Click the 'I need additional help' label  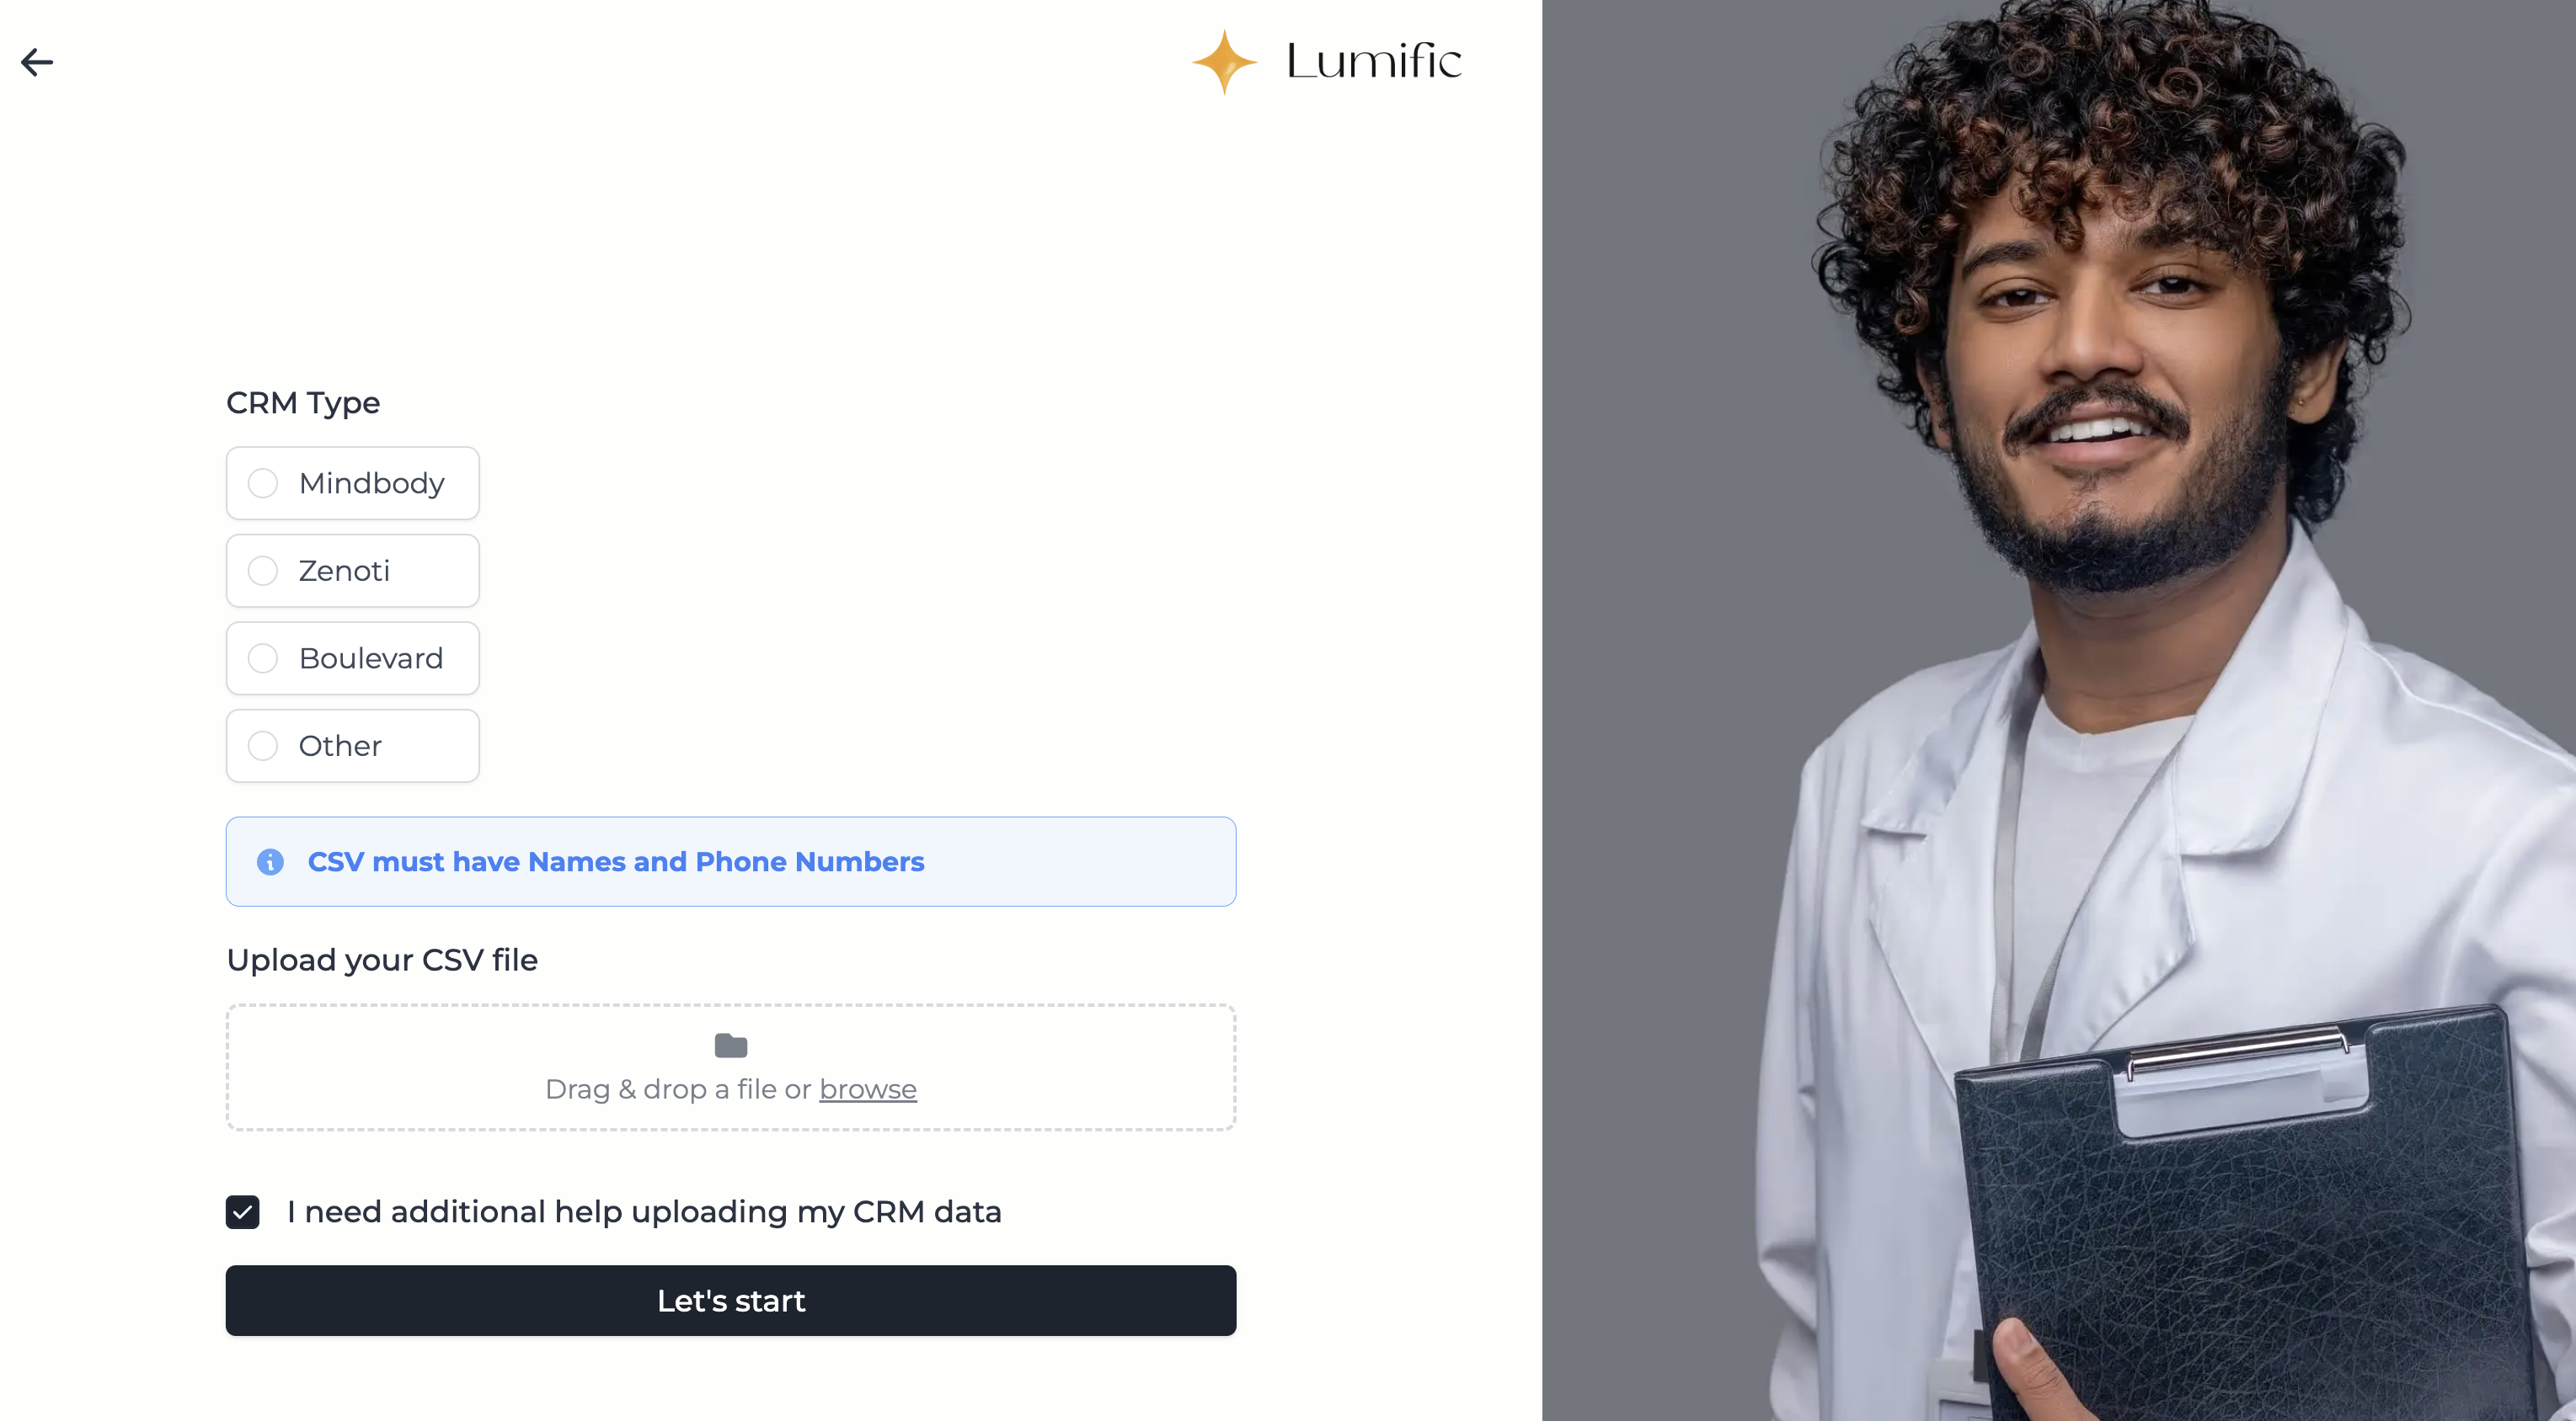[x=644, y=1212]
